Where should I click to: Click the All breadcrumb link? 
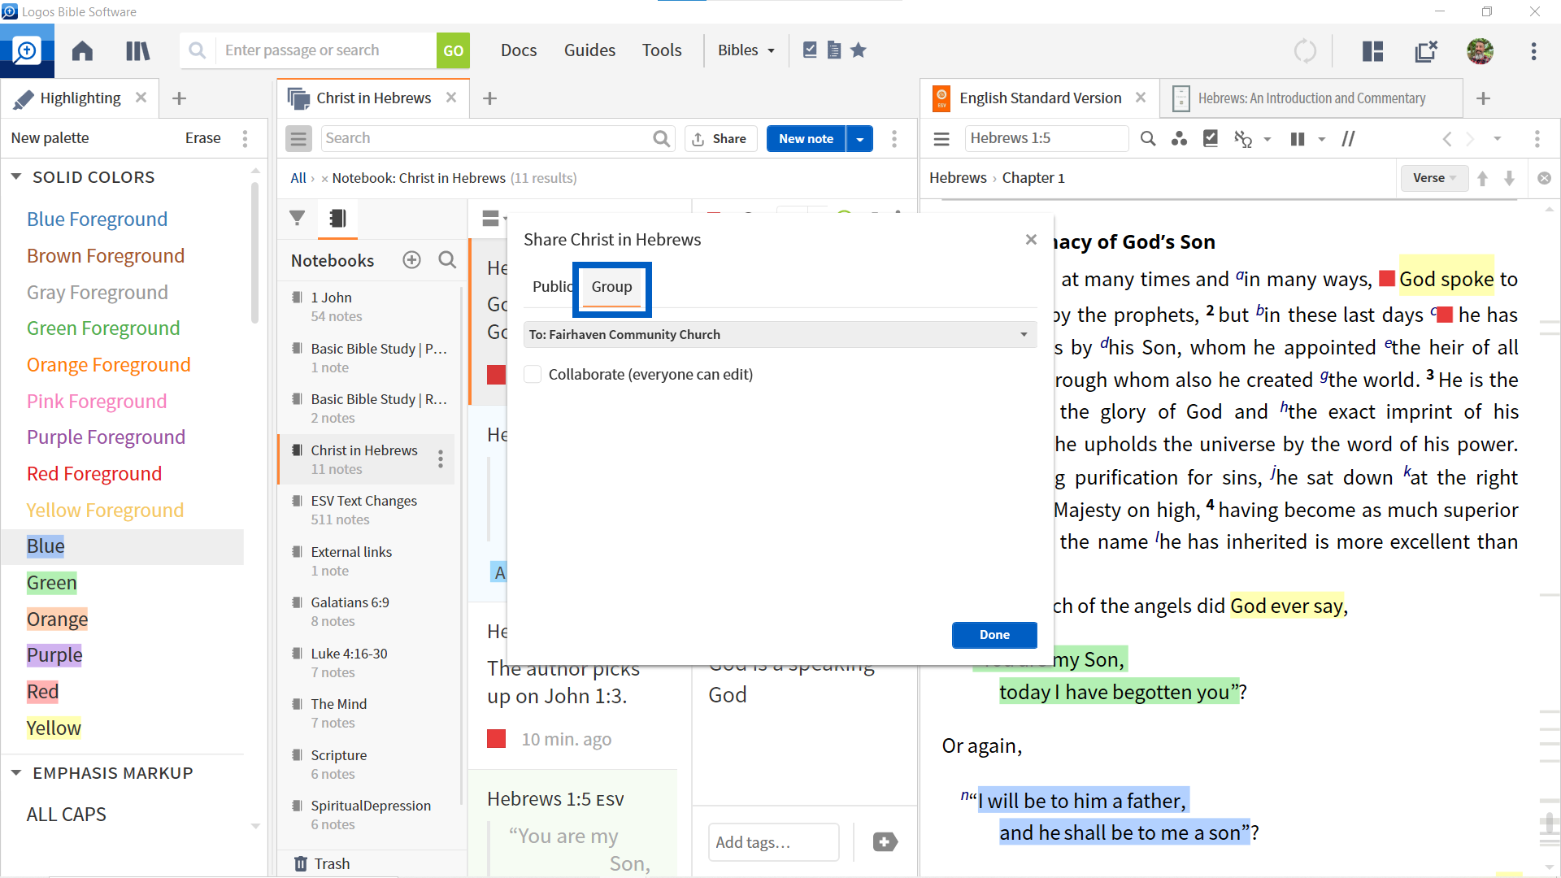[x=298, y=178]
